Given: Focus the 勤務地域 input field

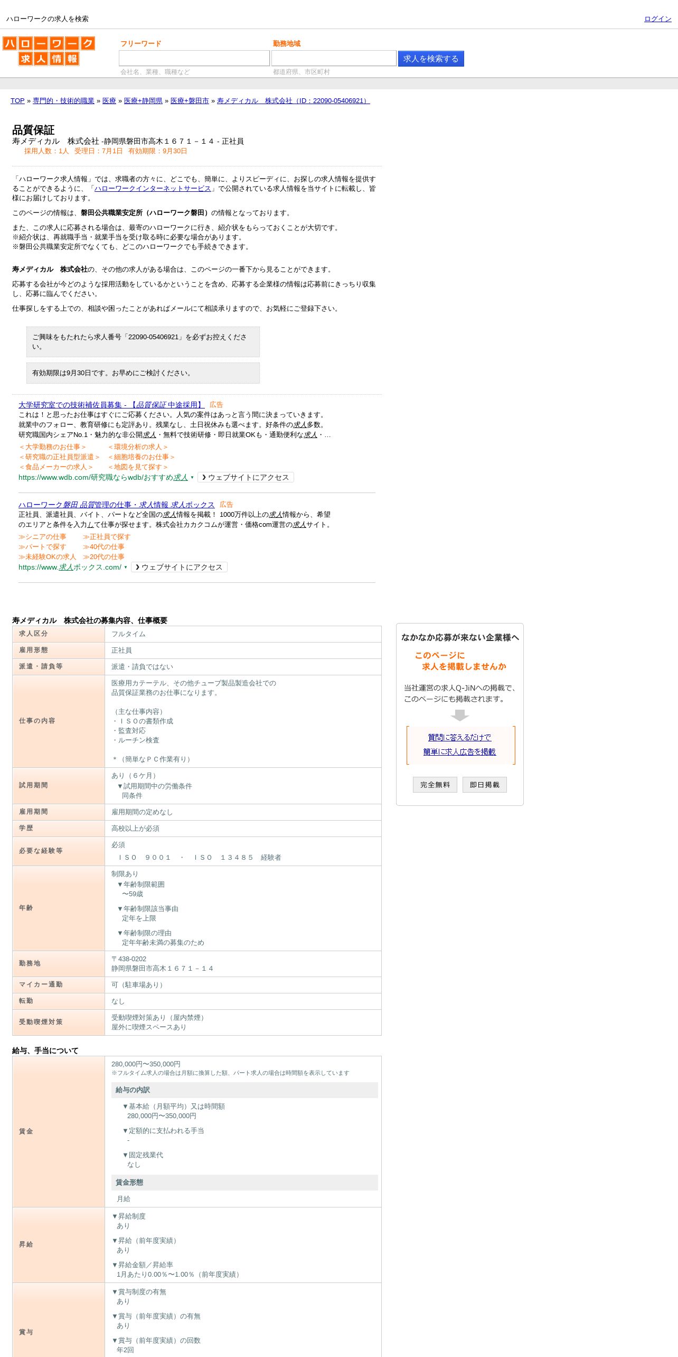Looking at the screenshot, I should point(334,58).
